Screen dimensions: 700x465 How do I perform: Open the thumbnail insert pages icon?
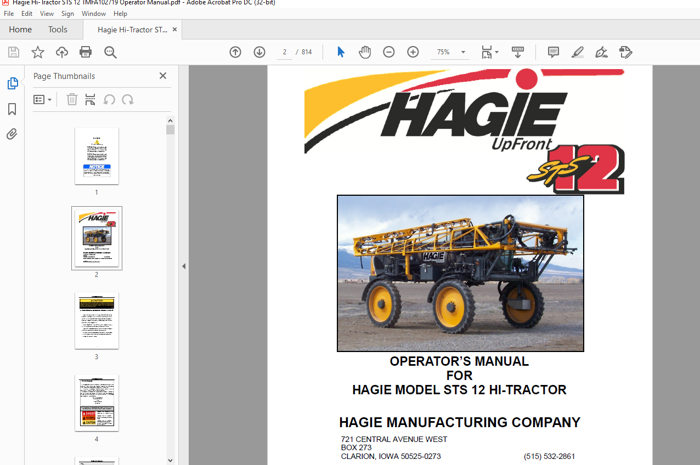(91, 100)
